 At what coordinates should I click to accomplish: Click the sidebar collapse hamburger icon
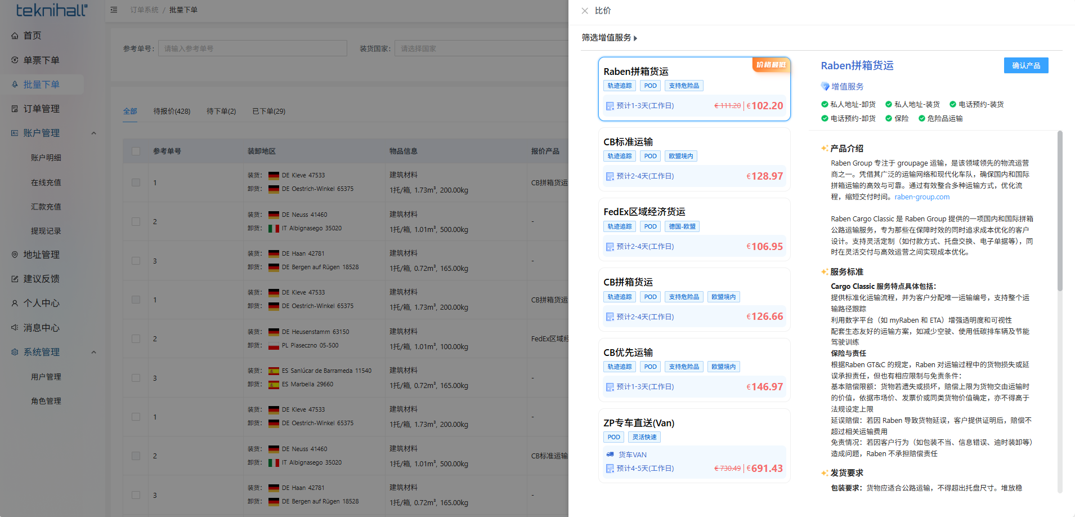114,10
